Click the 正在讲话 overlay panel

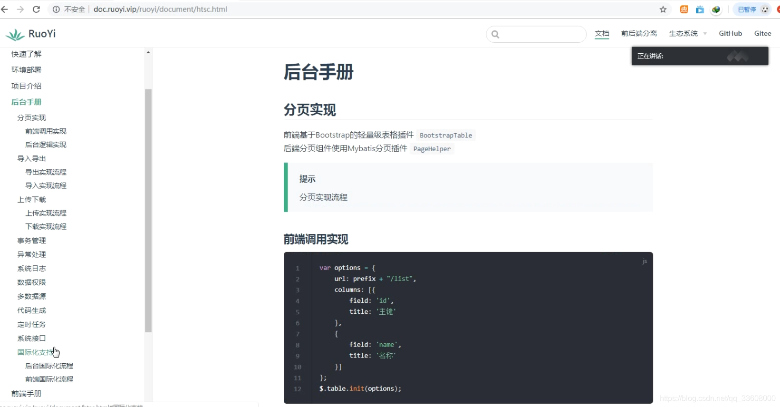[700, 56]
